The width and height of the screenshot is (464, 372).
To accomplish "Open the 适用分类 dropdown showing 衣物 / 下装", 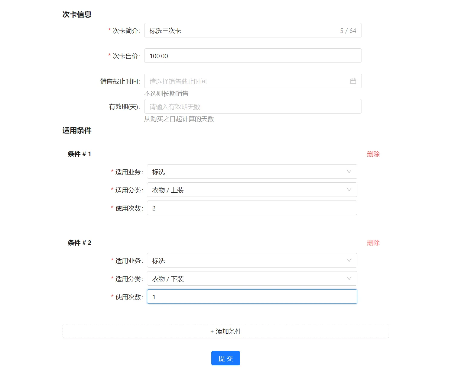I will [252, 278].
